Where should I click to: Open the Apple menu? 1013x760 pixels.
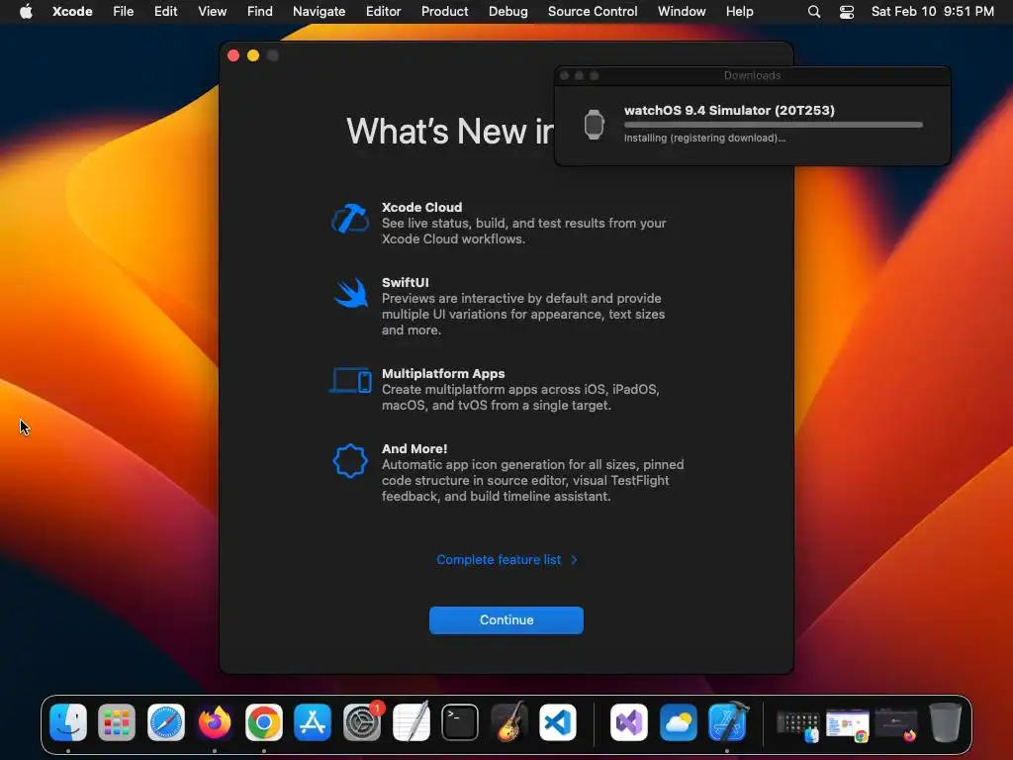[x=26, y=12]
